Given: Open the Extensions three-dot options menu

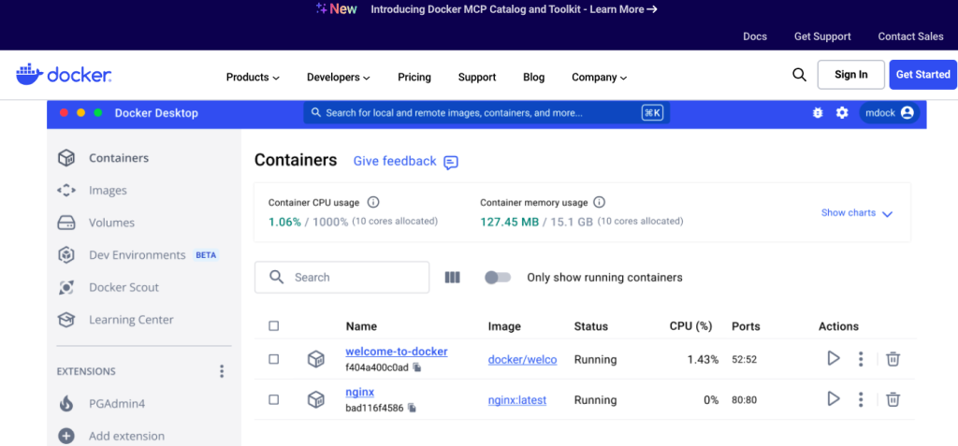Looking at the screenshot, I should pyautogui.click(x=222, y=371).
